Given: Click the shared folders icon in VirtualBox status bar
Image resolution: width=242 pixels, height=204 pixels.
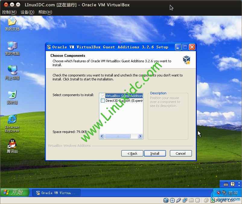Looking at the screenshot, I should click(191, 200).
